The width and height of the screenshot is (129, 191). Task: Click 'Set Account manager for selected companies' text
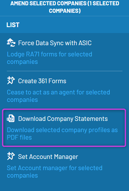pyautogui.click(x=55, y=172)
